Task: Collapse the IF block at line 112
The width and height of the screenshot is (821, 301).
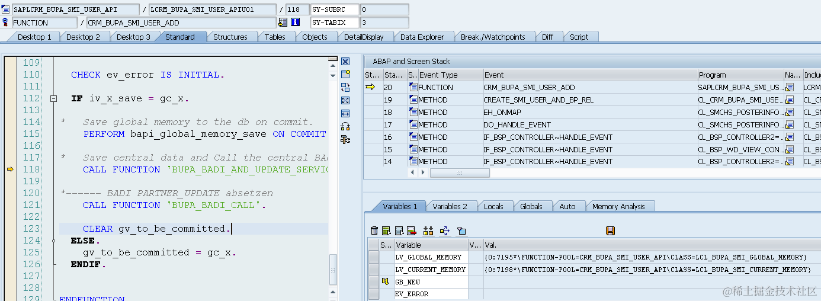Action: click(53, 98)
